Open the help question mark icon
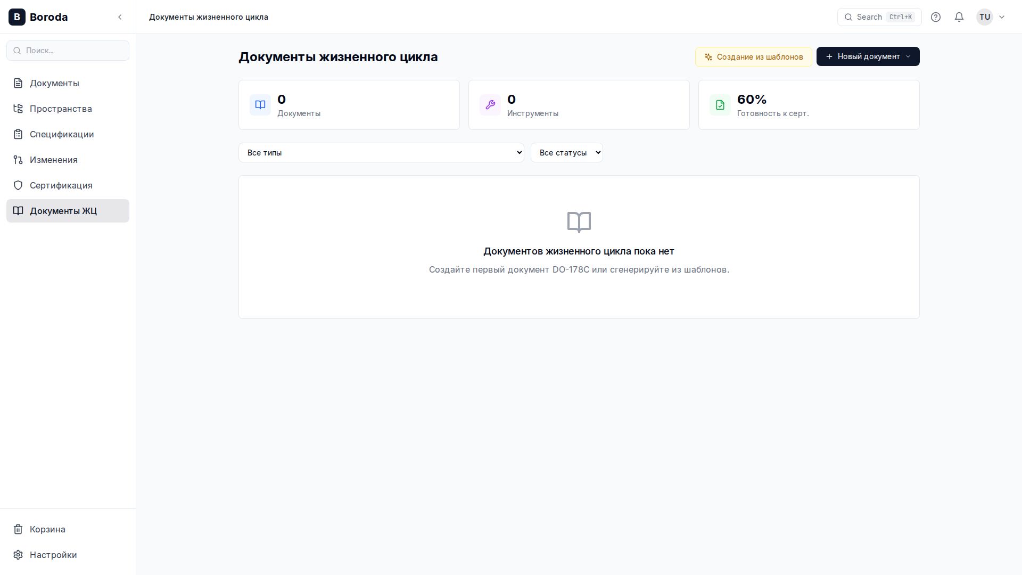The width and height of the screenshot is (1022, 575). pyautogui.click(x=936, y=17)
